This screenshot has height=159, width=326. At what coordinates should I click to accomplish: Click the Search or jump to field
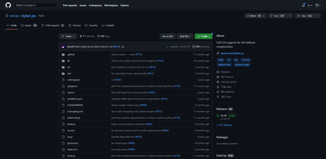click(x=37, y=5)
